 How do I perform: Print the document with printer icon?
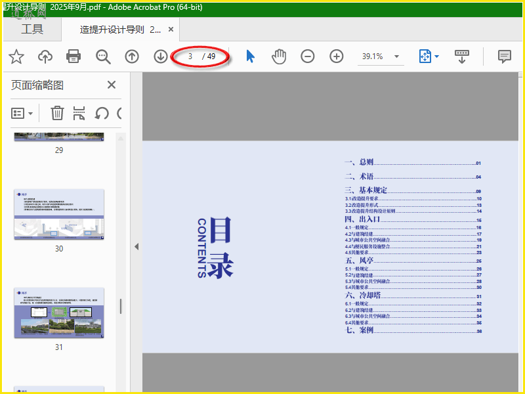pyautogui.click(x=73, y=56)
